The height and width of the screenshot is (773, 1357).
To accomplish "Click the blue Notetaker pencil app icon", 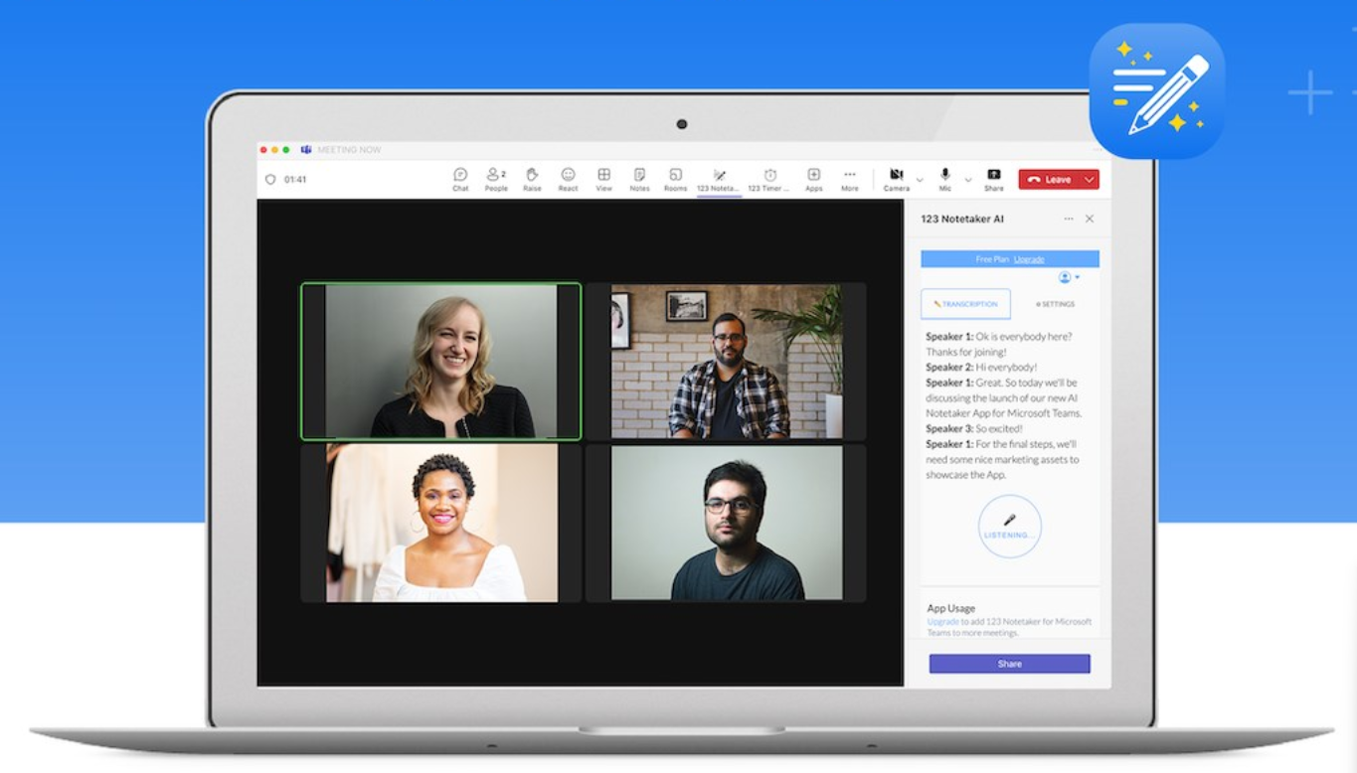I will pyautogui.click(x=1157, y=90).
